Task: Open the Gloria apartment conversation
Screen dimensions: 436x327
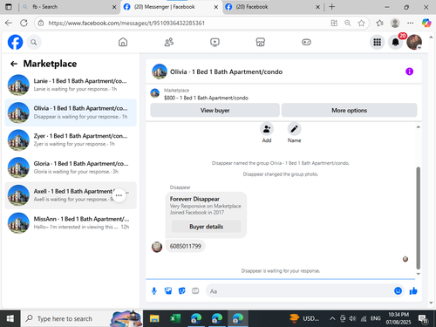Action: coord(71,167)
